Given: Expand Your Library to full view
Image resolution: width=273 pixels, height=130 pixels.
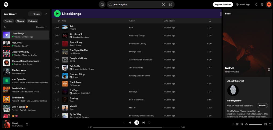Looking at the screenshot, I should pos(46,14).
